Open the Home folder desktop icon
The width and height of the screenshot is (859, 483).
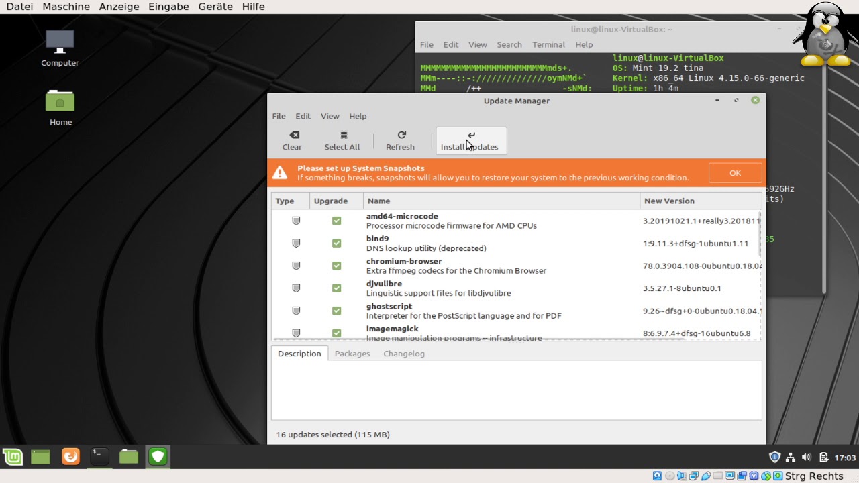point(60,107)
